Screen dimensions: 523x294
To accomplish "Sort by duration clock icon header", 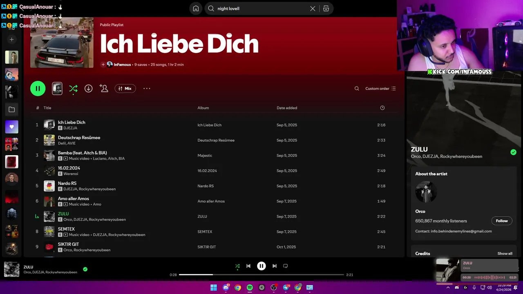I will click(382, 108).
